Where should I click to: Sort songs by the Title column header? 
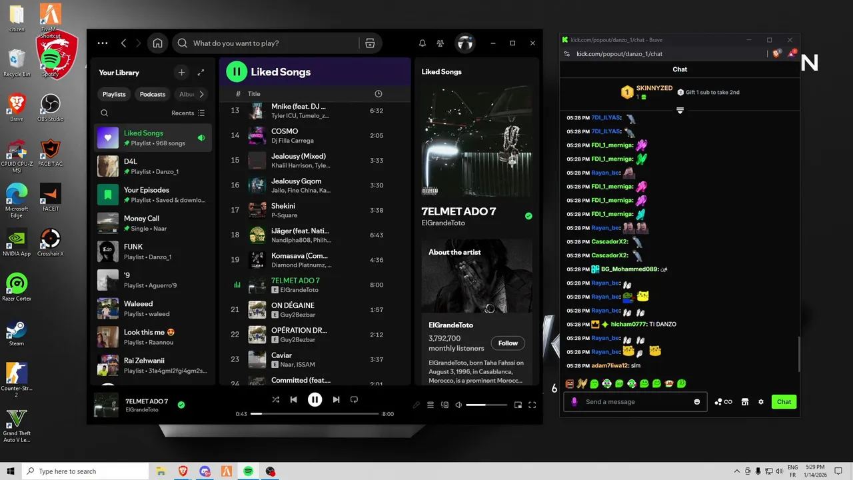[254, 94]
